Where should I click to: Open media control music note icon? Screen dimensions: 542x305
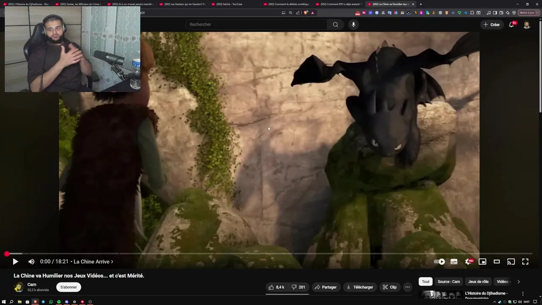[x=489, y=13]
